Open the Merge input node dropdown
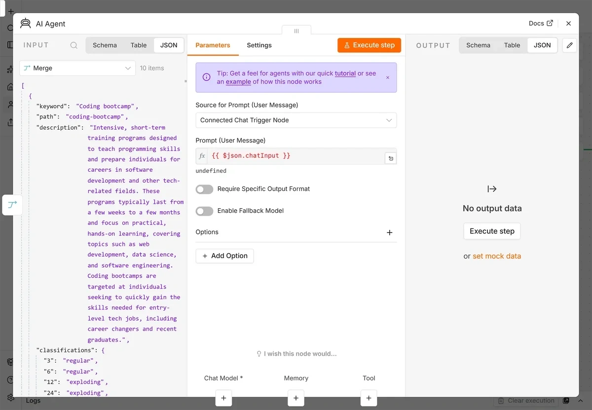The height and width of the screenshot is (410, 592). coord(77,68)
